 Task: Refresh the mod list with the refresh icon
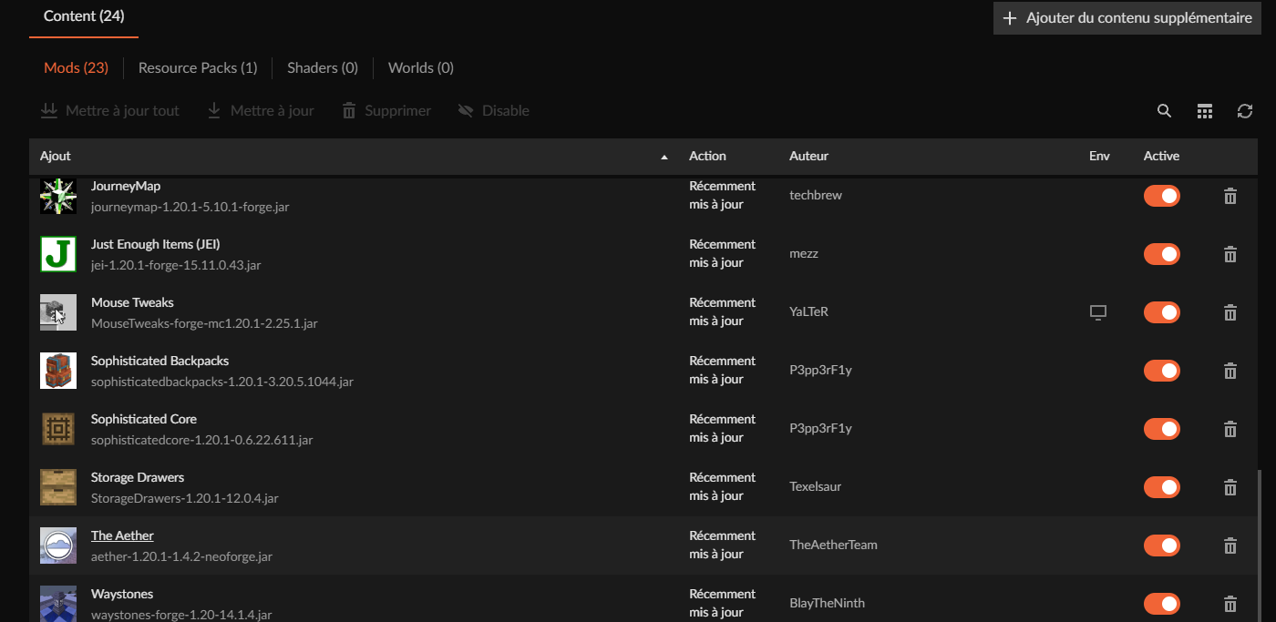1245,111
